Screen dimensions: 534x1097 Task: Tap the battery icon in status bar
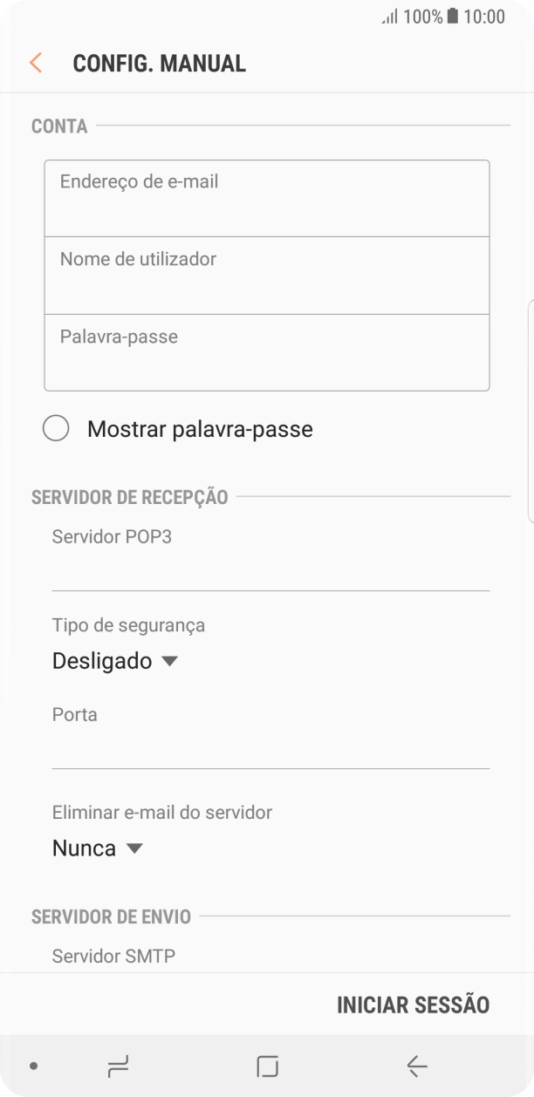(452, 17)
